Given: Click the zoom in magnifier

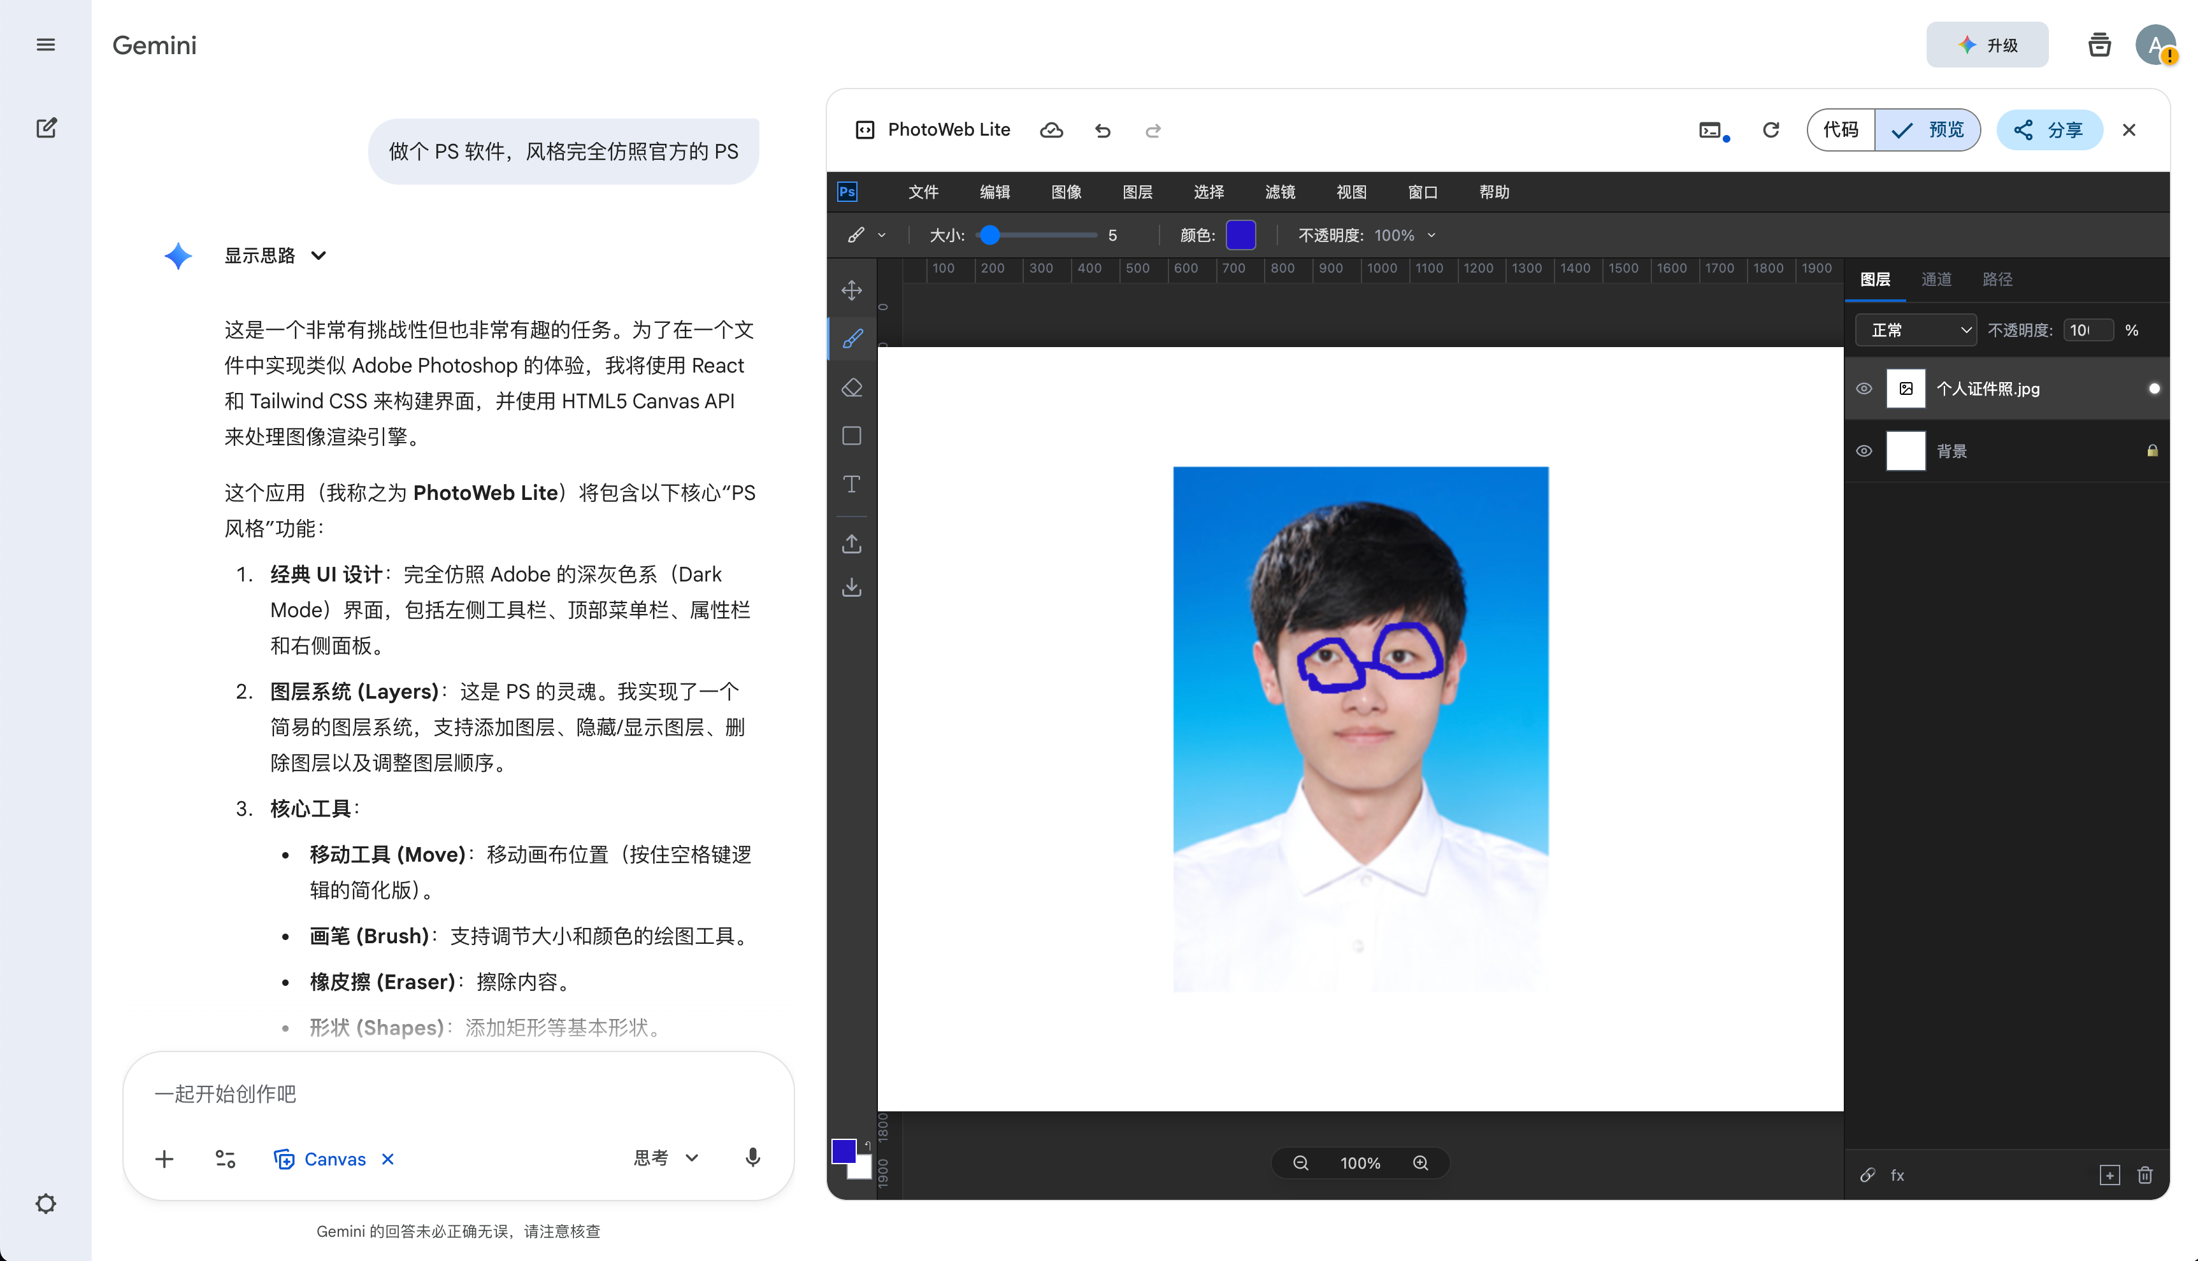Looking at the screenshot, I should pyautogui.click(x=1421, y=1163).
